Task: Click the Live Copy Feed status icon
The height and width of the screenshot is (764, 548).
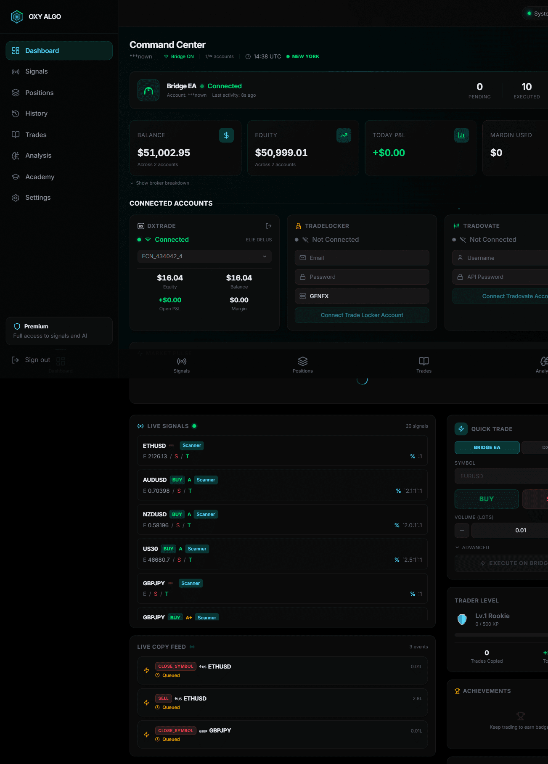Action: tap(192, 647)
